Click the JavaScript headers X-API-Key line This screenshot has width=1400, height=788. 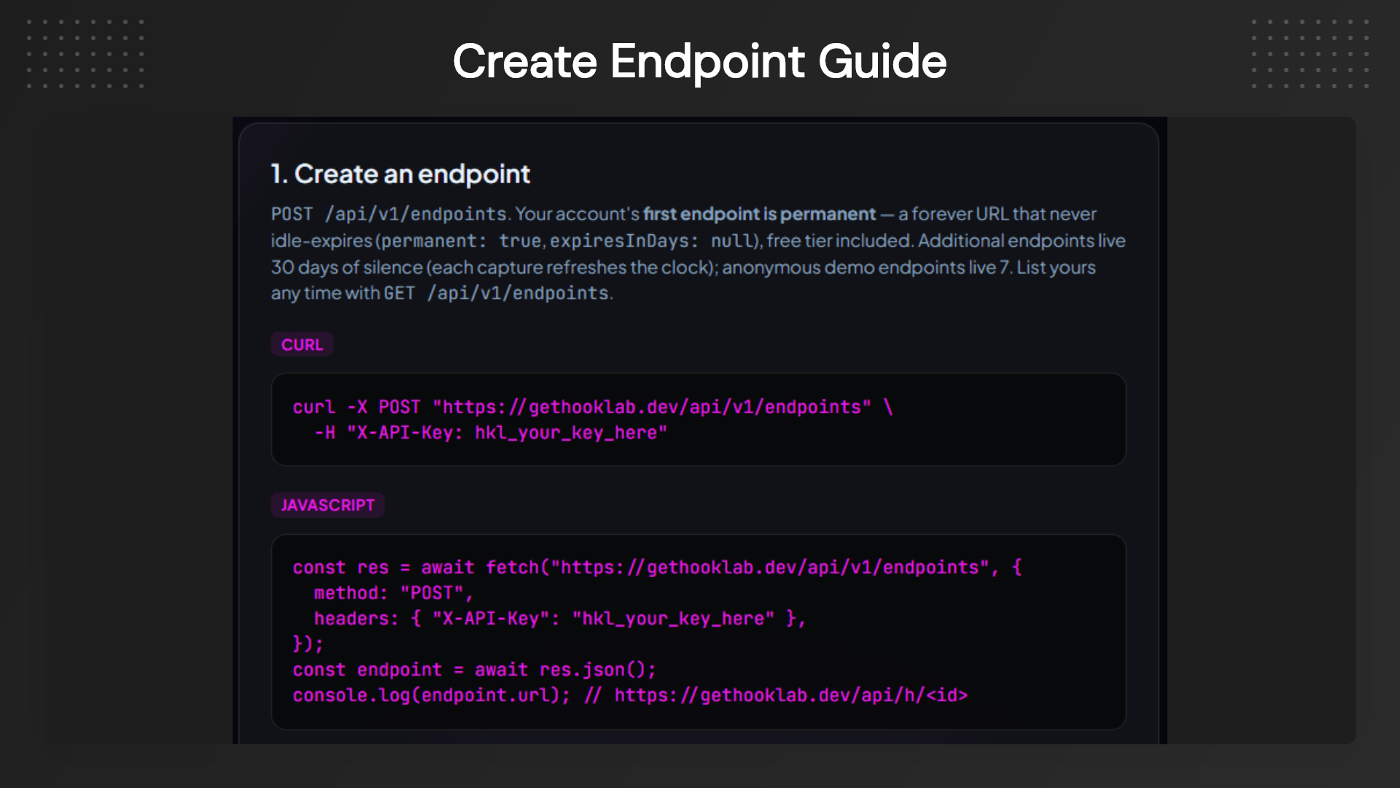click(560, 619)
